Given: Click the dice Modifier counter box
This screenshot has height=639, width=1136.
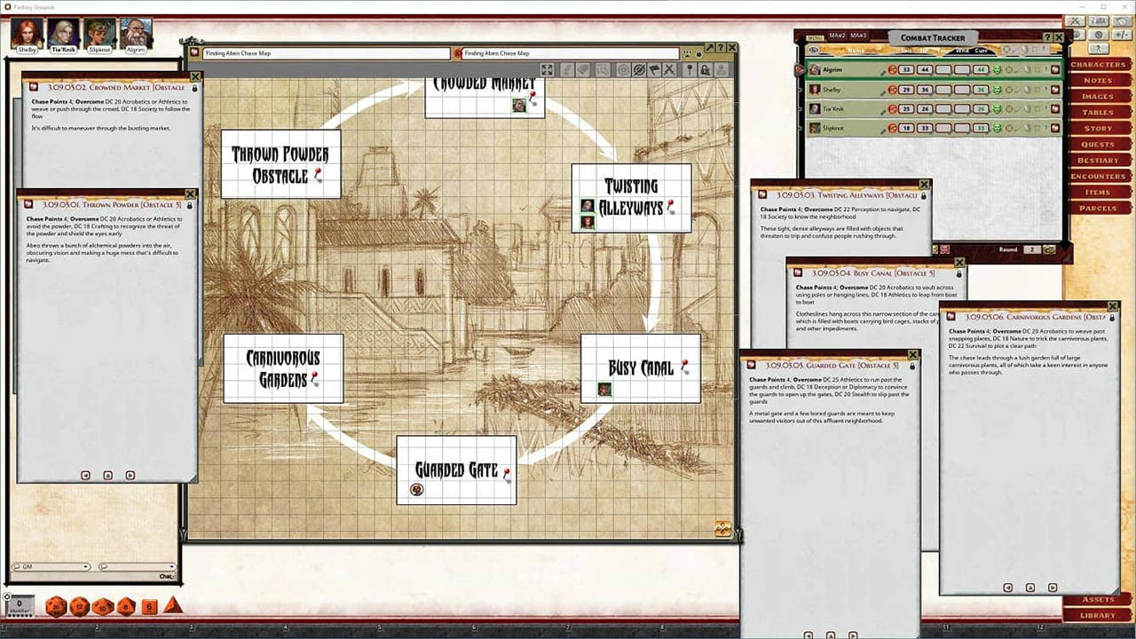Looking at the screenshot, I should click(x=19, y=604).
